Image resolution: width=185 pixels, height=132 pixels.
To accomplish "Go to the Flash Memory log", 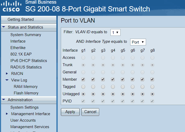I will (x=26, y=93).
